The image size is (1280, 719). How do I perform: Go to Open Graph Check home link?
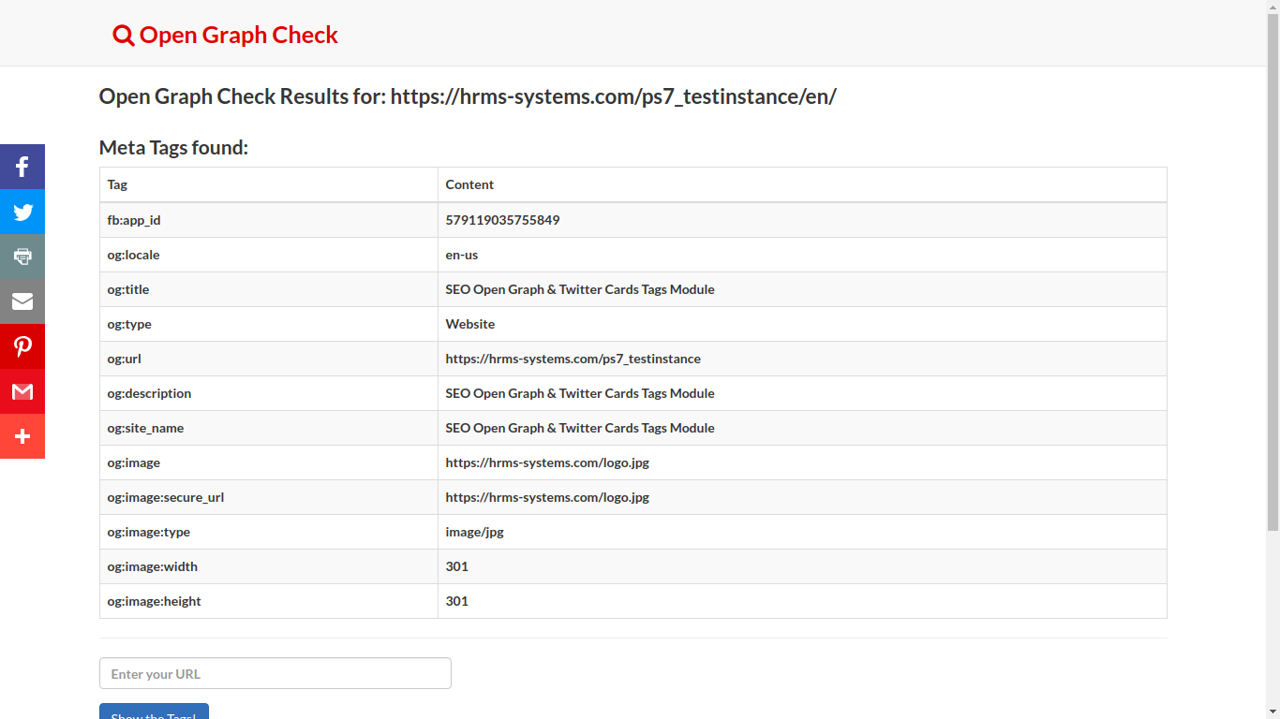pyautogui.click(x=238, y=36)
